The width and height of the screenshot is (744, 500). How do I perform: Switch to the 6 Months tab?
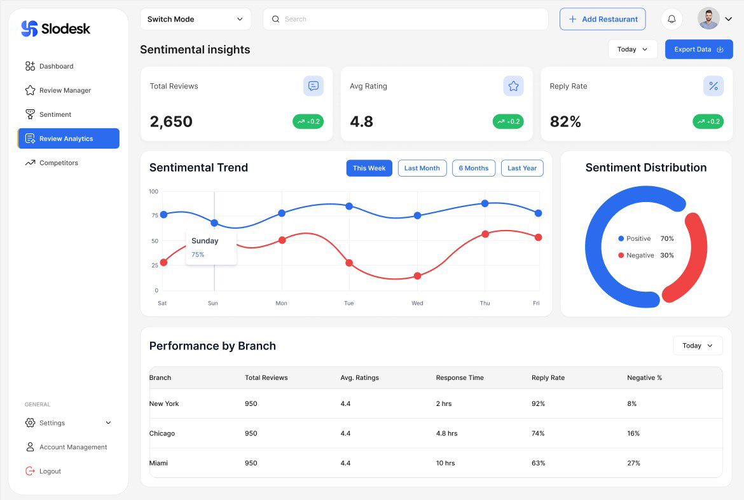pyautogui.click(x=473, y=168)
